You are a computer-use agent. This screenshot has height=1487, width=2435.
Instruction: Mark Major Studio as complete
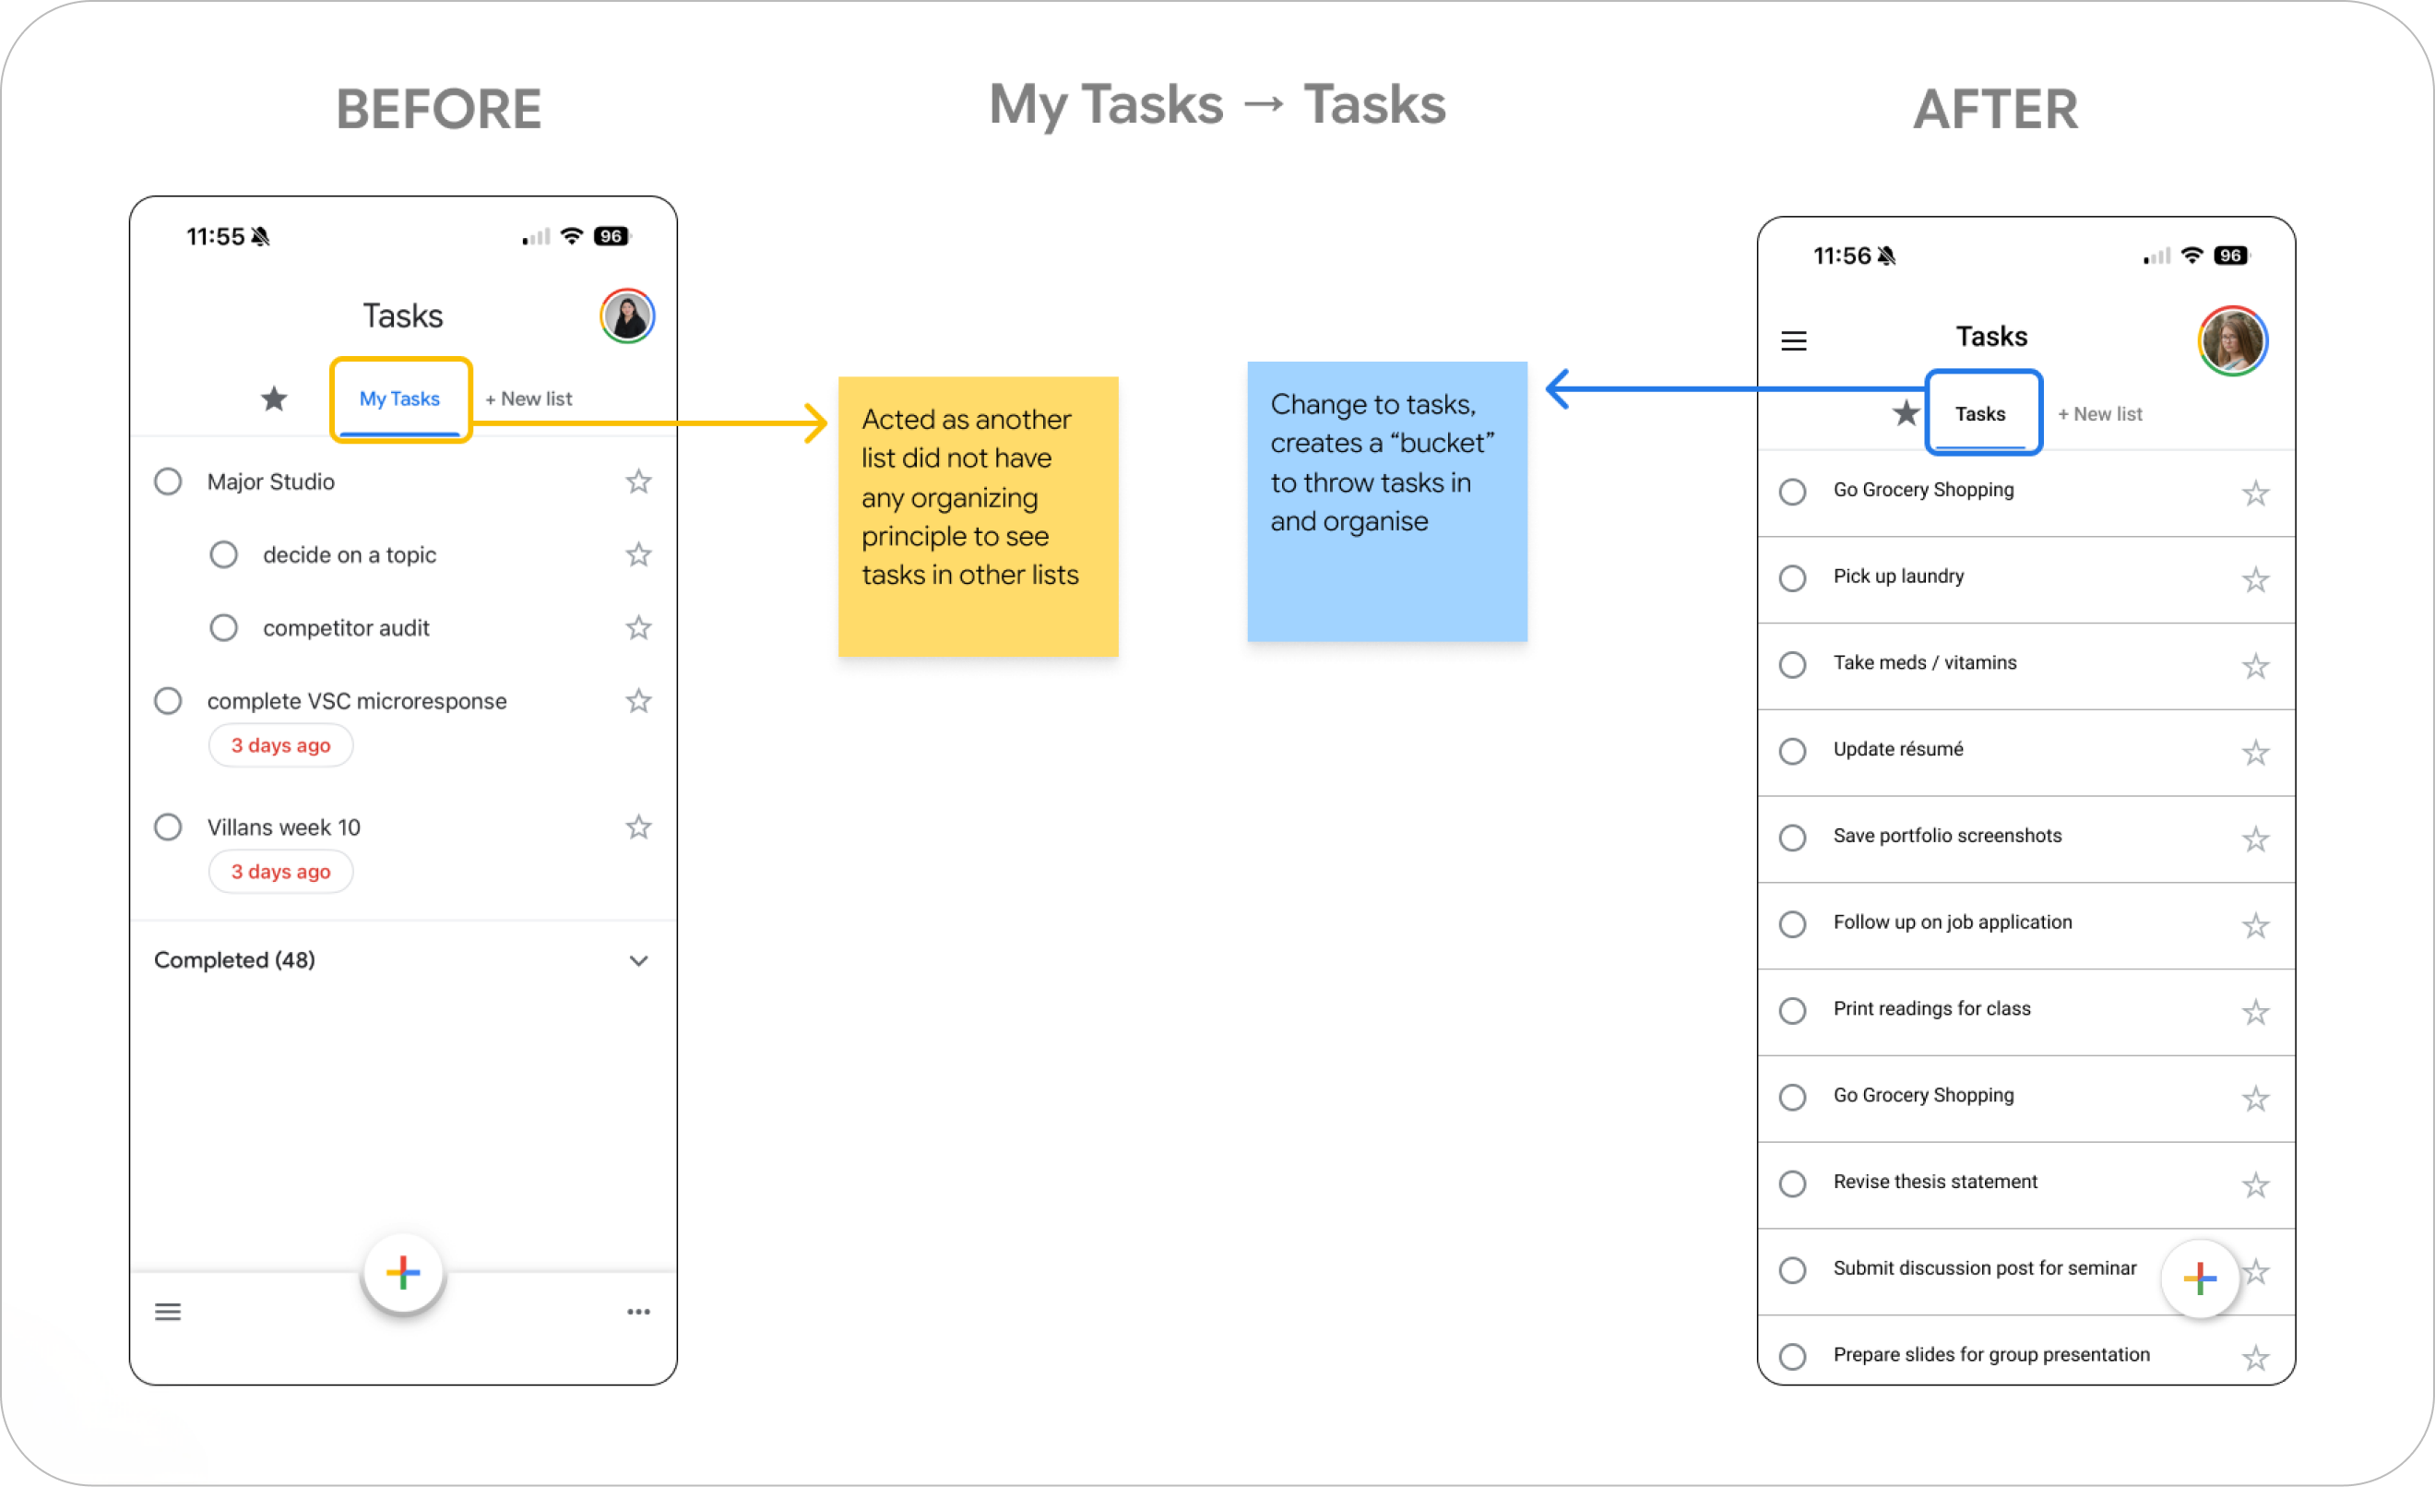pos(168,482)
